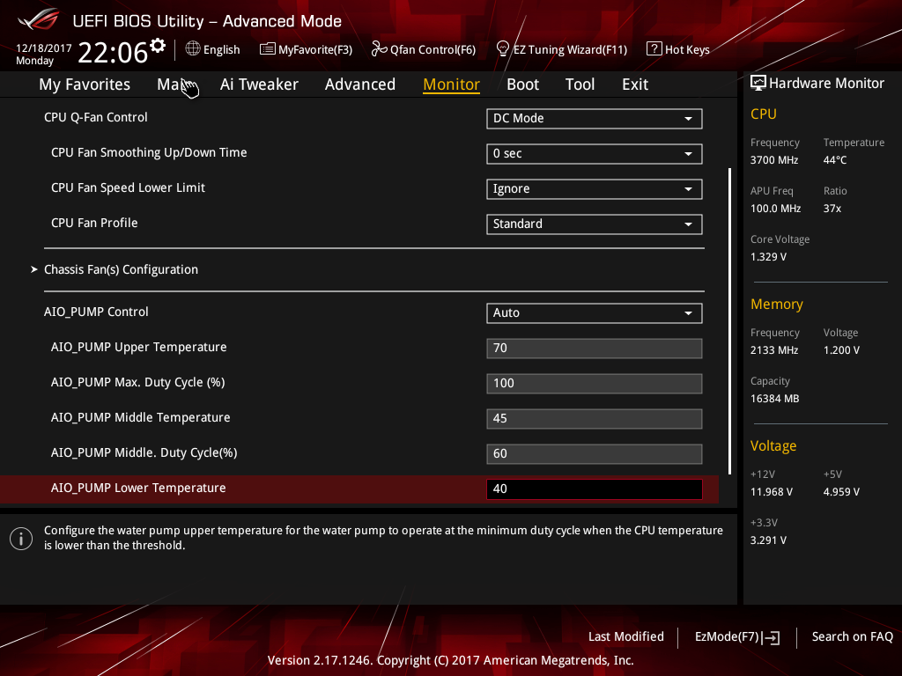This screenshot has height=676, width=902.
Task: Open CPU Fan Speed Lower Limit dropdown
Action: (595, 189)
